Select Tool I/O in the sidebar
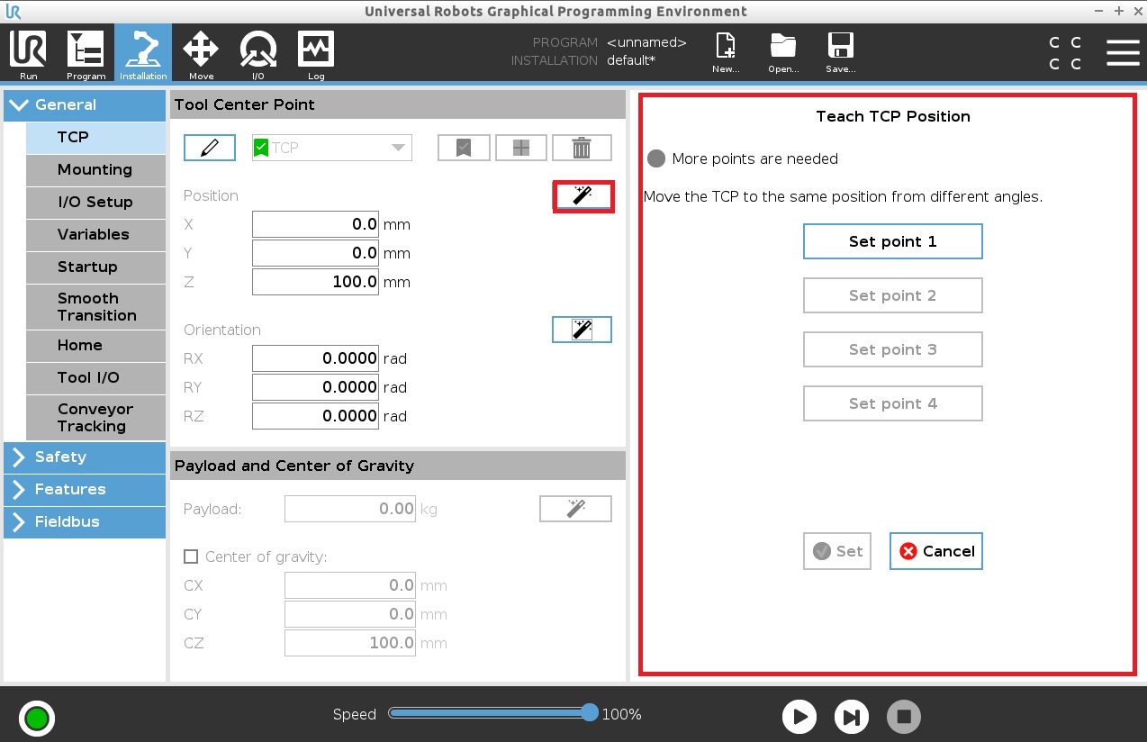This screenshot has height=742, width=1147. 96,377
